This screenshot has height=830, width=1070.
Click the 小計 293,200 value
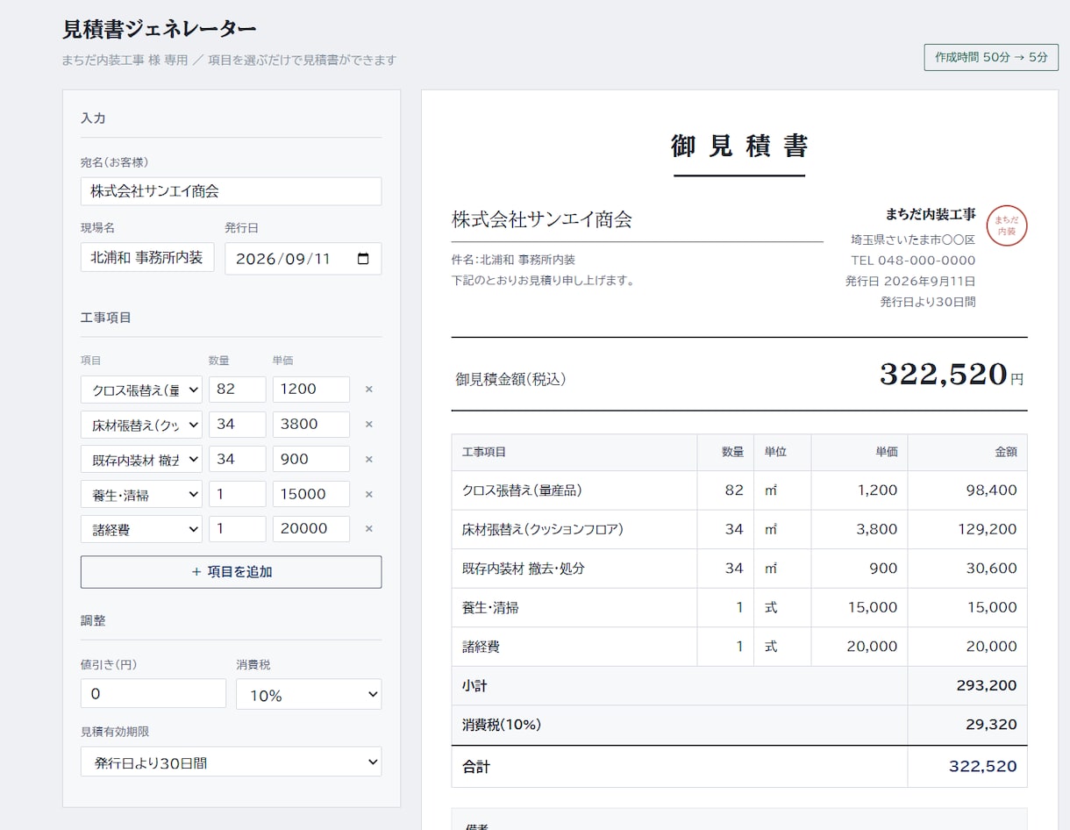[x=987, y=685]
